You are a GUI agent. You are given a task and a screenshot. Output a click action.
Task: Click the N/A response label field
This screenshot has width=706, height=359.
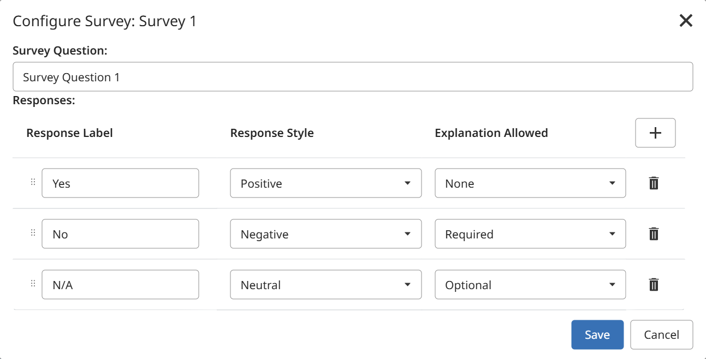point(120,285)
